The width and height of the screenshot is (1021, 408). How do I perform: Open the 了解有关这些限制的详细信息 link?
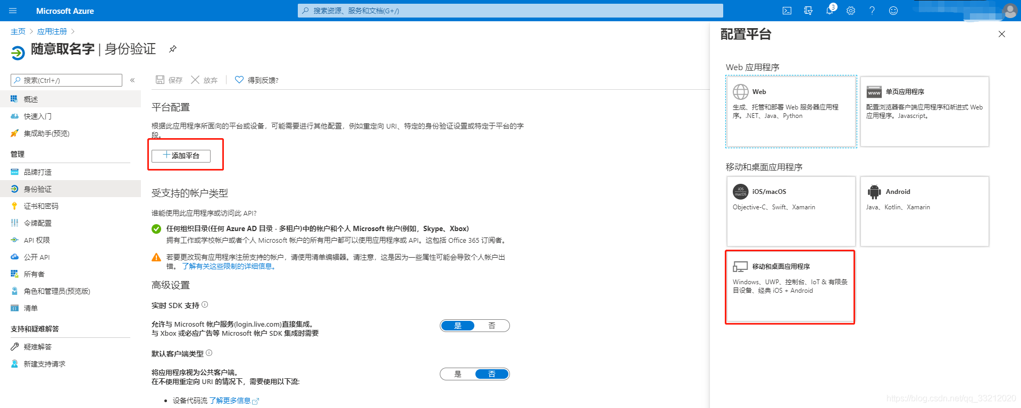229,266
